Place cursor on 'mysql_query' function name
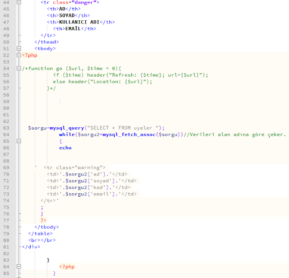Screen dimensions: 289x278 coord(67,128)
